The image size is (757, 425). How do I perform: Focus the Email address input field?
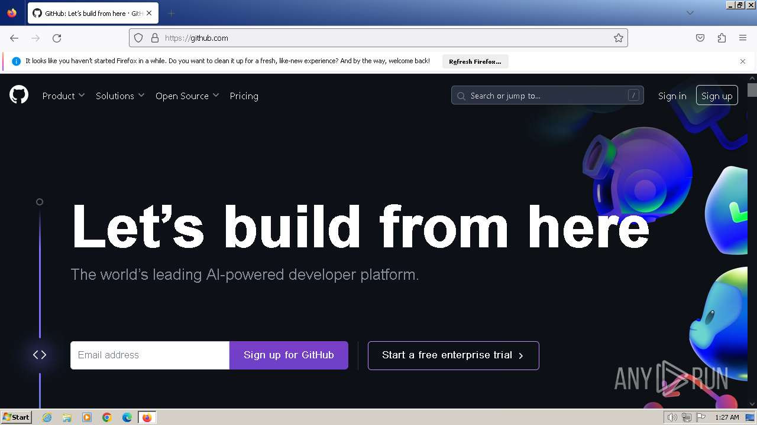click(150, 355)
